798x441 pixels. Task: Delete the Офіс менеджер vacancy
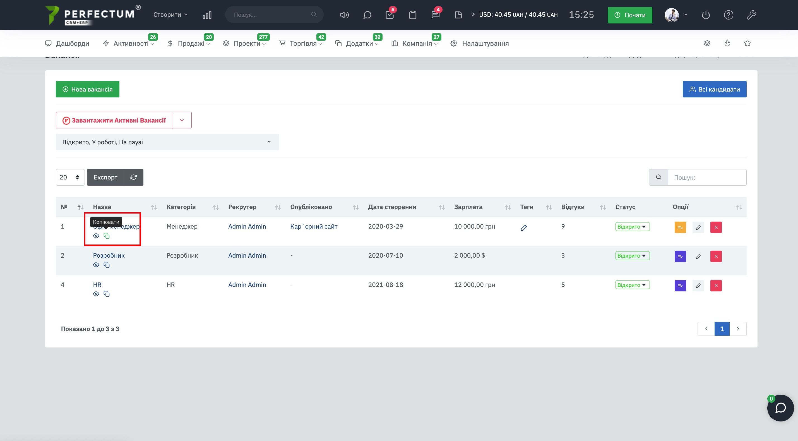pyautogui.click(x=716, y=227)
